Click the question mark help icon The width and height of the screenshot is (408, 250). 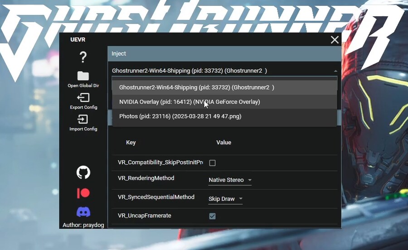[83, 57]
